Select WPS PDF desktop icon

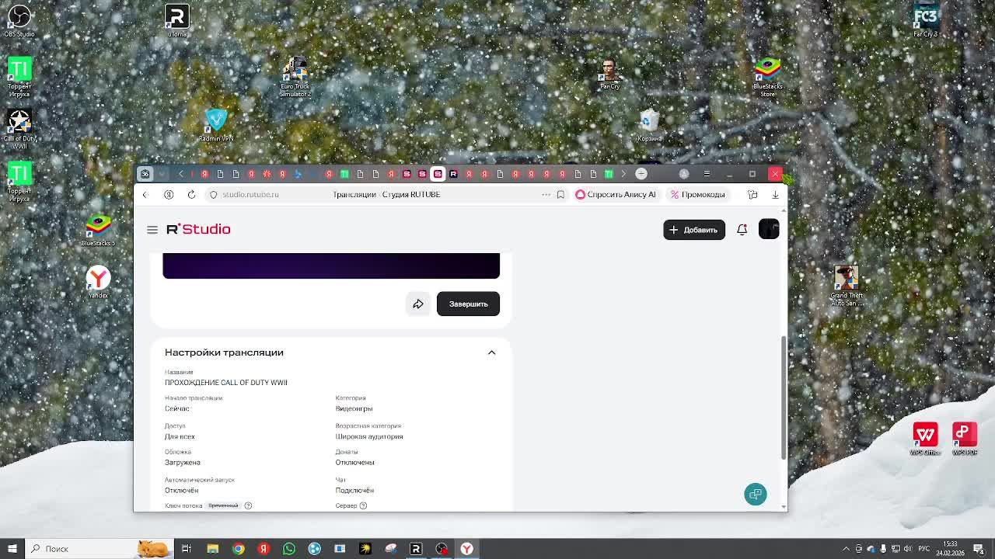[x=965, y=439]
